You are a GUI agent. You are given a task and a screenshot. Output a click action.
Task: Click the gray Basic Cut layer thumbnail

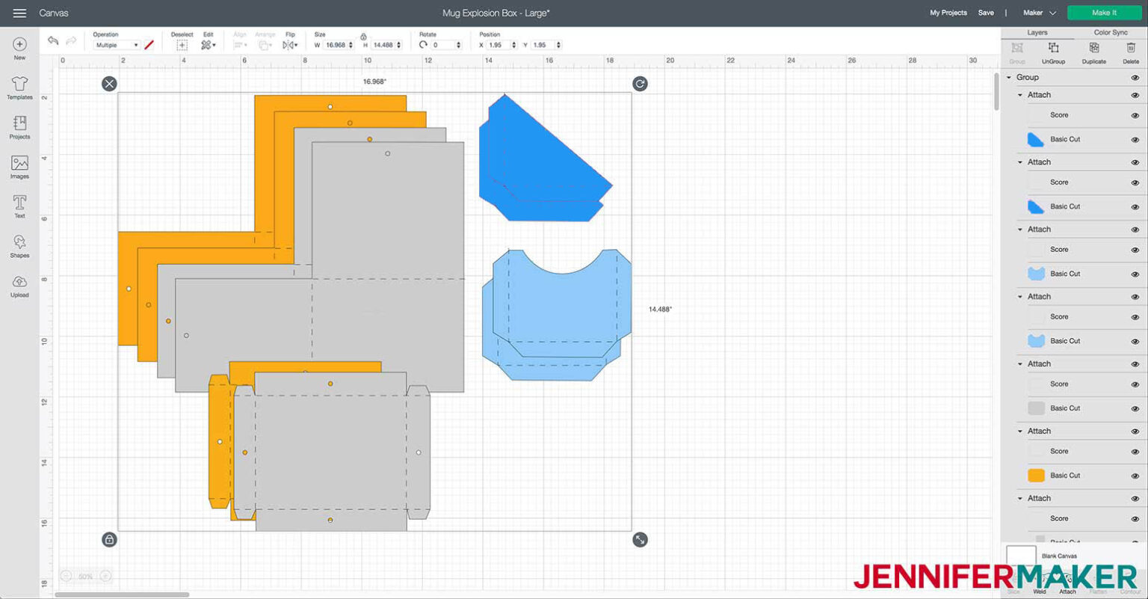pos(1036,408)
